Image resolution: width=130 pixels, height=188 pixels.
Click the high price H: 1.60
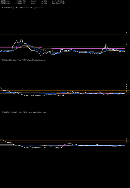pyautogui.click(x=44, y=1)
